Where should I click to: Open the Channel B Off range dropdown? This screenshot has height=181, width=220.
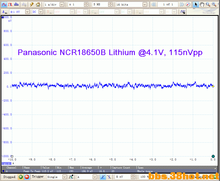tap(72, 12)
